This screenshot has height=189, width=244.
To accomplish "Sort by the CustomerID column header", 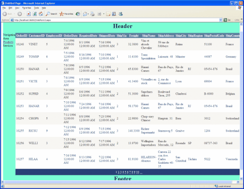I will coord(37,36).
